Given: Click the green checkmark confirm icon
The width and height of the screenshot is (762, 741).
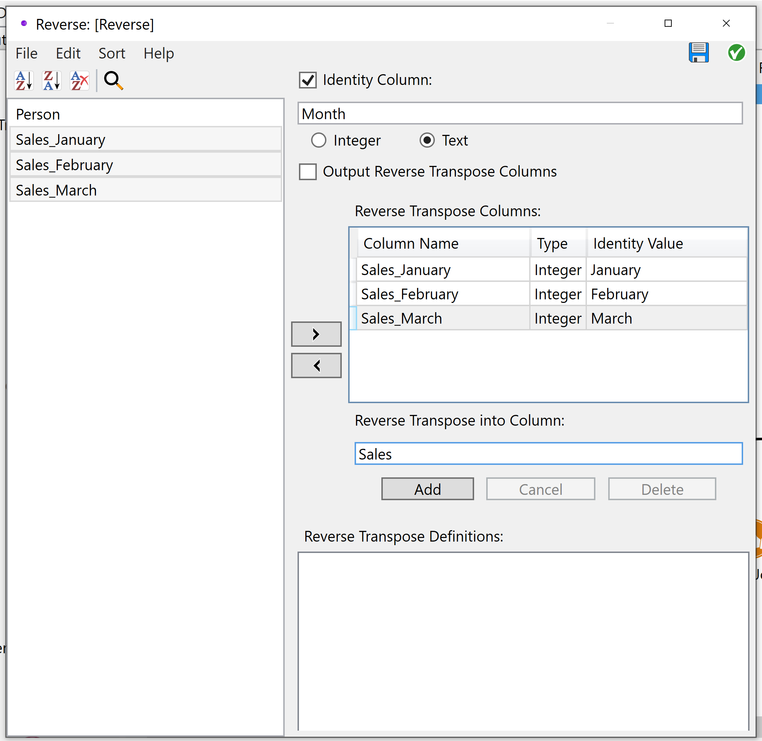Looking at the screenshot, I should point(736,52).
